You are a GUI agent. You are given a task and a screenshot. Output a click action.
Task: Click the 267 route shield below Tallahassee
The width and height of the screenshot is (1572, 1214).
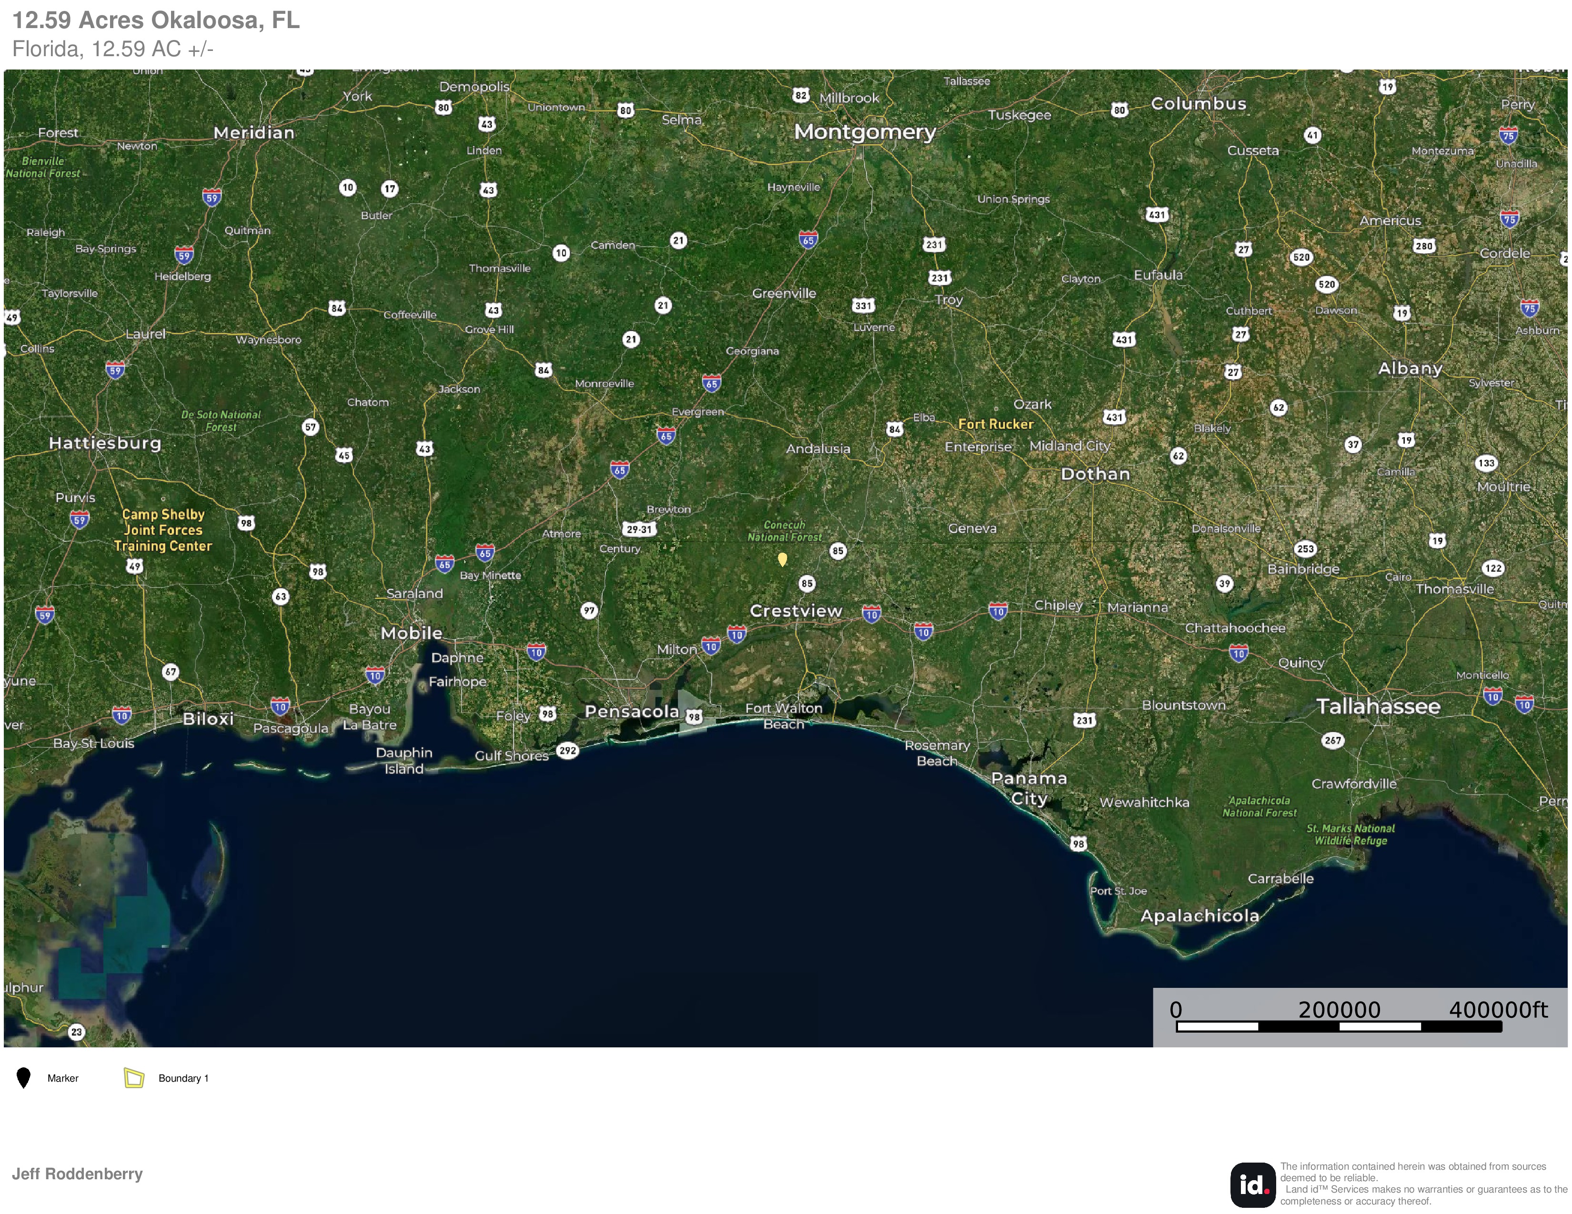1332,740
